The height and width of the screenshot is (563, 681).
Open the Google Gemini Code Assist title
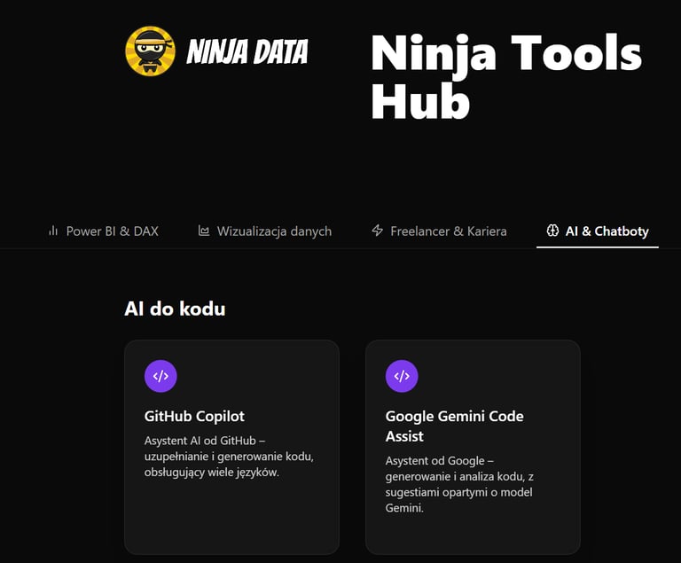454,426
